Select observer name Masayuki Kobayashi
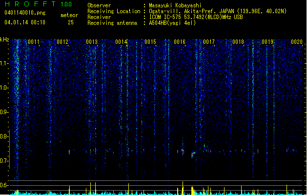Image resolution: width=307 pixels, height=195 pixels. pyautogui.click(x=175, y=5)
